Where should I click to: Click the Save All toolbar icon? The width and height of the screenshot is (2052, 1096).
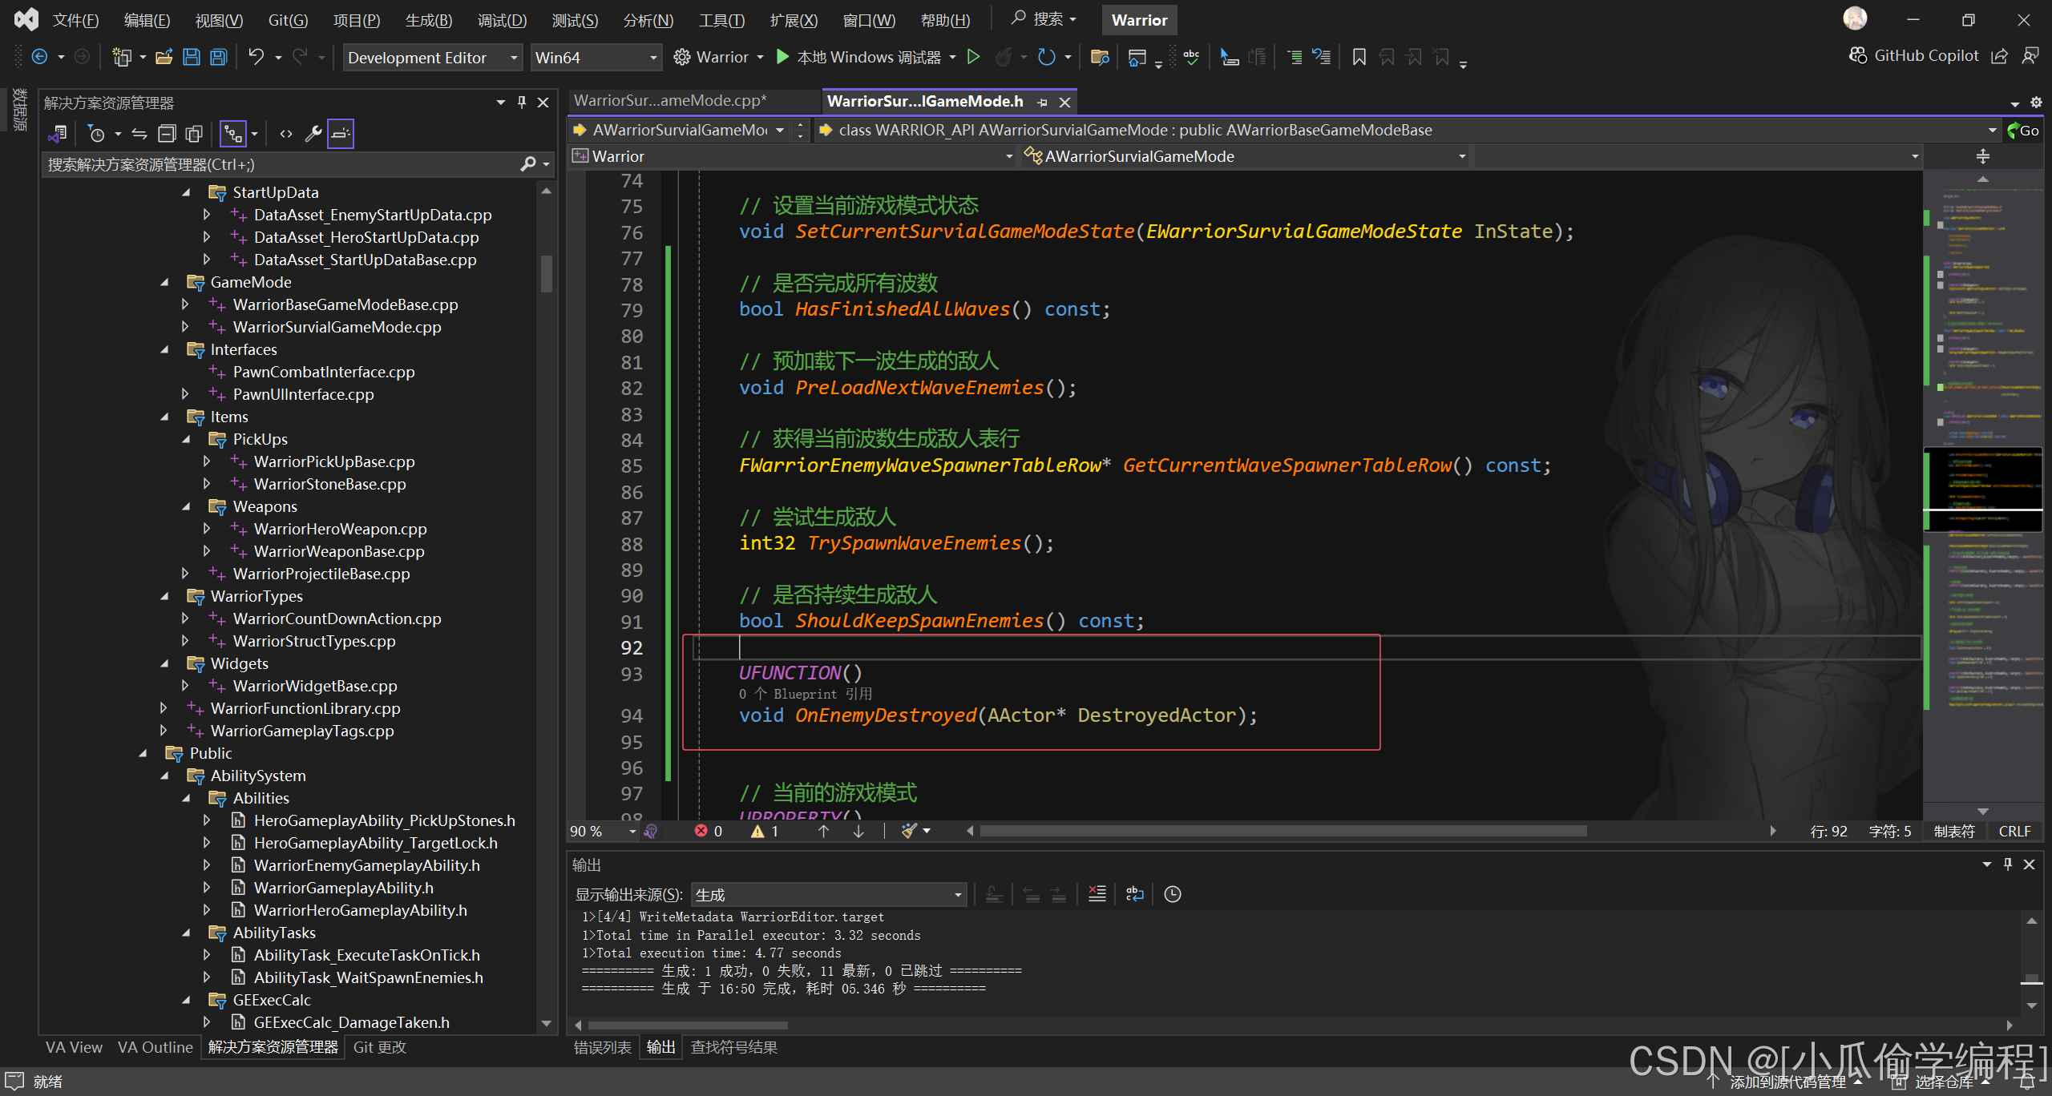tap(218, 57)
